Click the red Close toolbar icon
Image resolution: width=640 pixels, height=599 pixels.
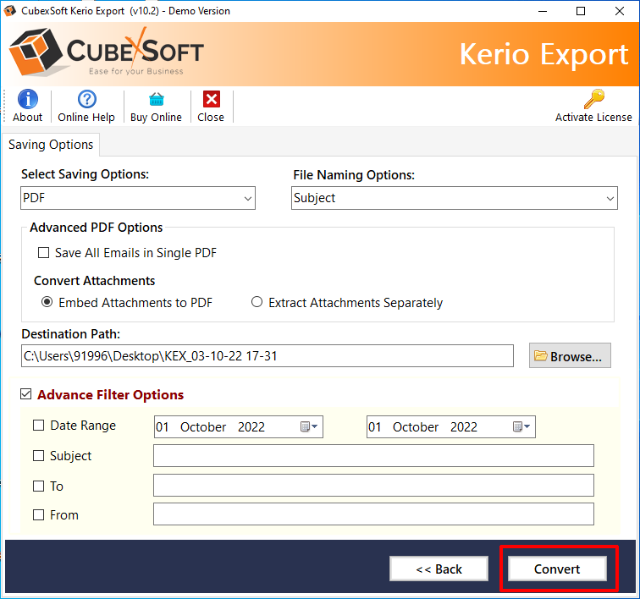[212, 99]
